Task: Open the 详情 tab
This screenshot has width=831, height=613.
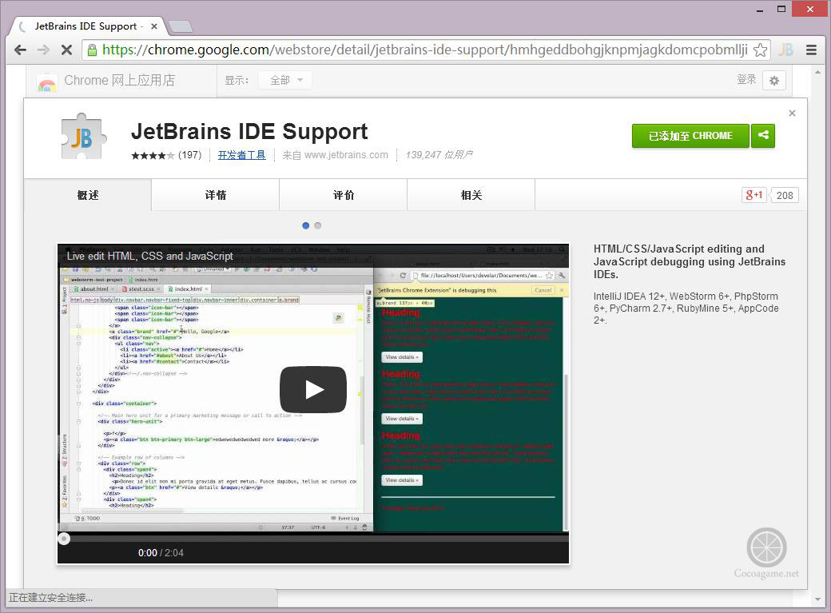Action: tap(215, 195)
